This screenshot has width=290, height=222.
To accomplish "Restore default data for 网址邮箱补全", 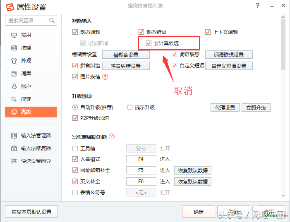I will (x=193, y=170).
